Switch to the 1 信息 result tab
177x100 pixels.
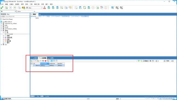pos(34,58)
